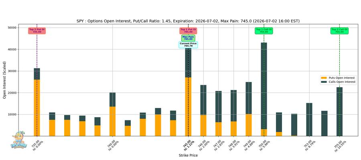361x160 pixels.
Task: Click the '10000' y-axis tick label
Action: [12, 114]
